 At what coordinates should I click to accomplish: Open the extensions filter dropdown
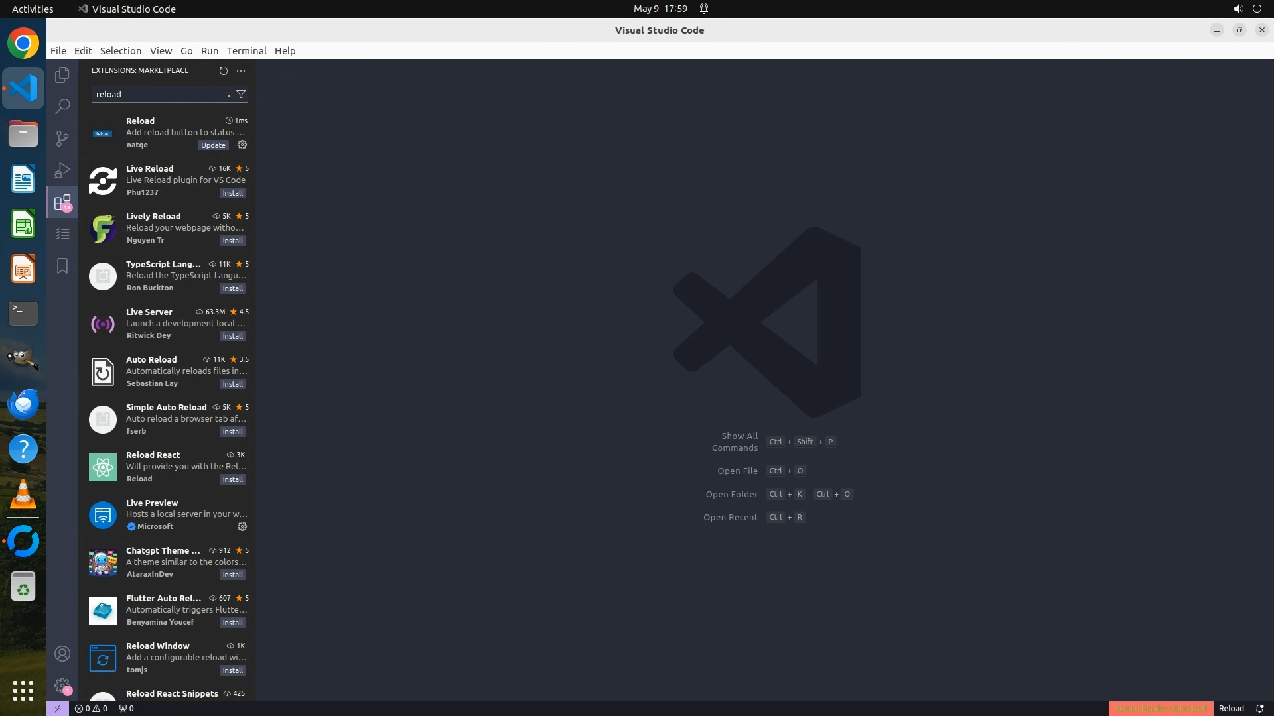point(241,94)
